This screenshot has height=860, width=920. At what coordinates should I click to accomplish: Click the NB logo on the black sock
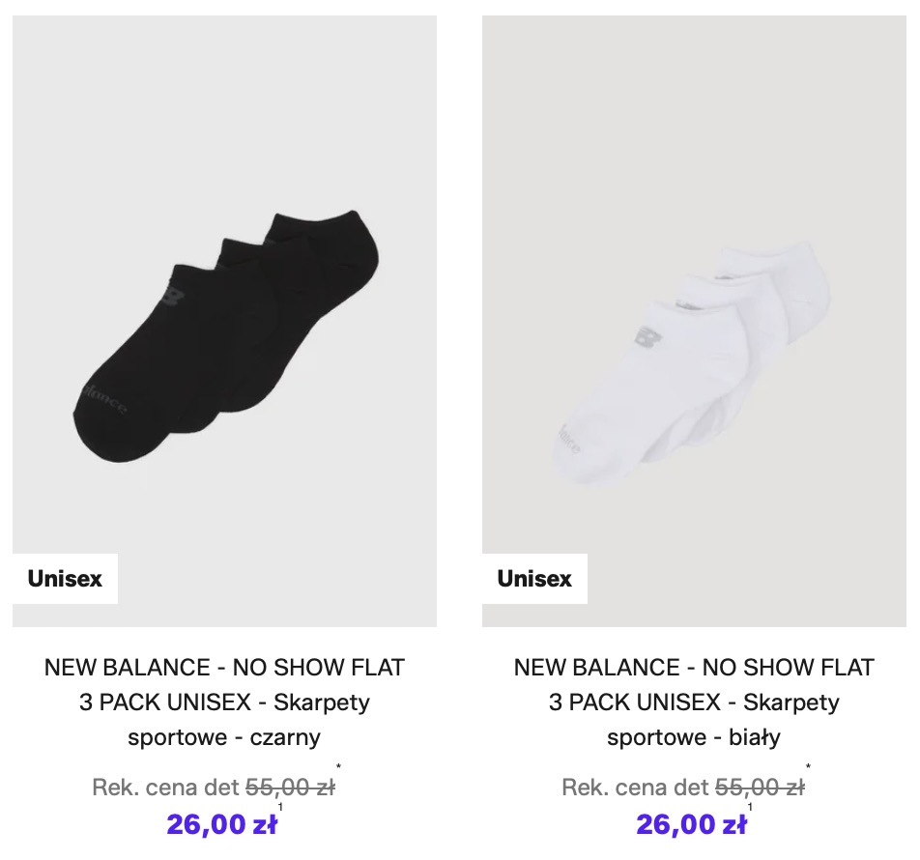point(173,293)
